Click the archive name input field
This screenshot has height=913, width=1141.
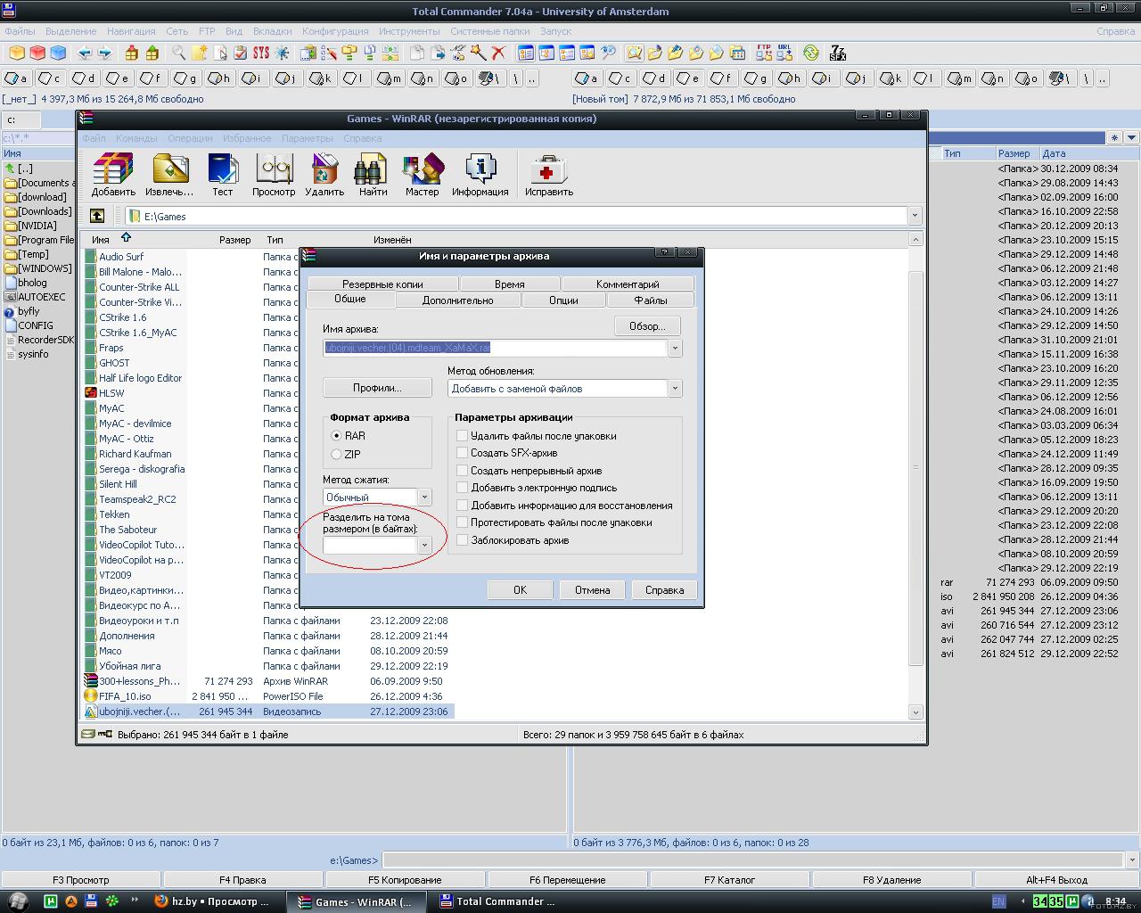click(x=496, y=348)
